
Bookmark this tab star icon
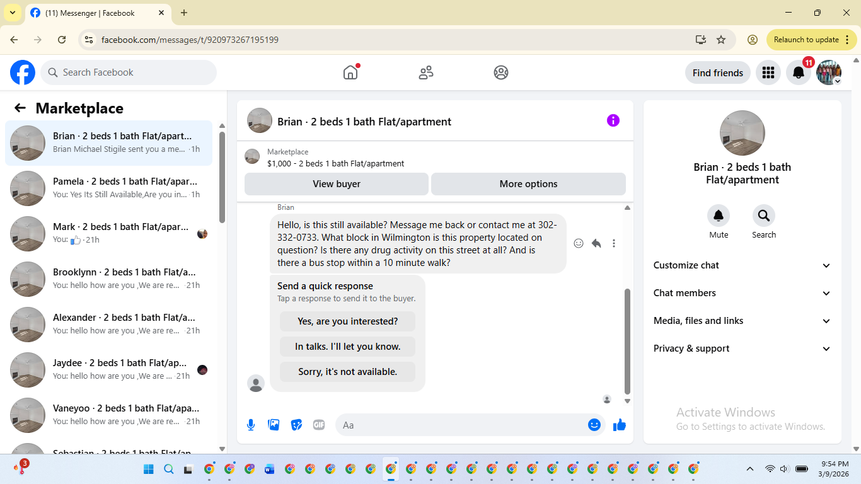721,40
